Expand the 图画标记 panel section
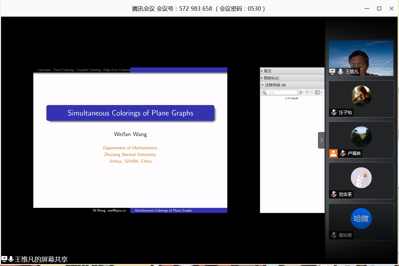 click(262, 78)
